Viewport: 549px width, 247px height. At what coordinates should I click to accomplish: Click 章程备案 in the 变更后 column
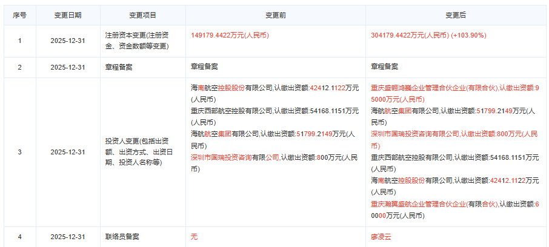pyautogui.click(x=384, y=67)
